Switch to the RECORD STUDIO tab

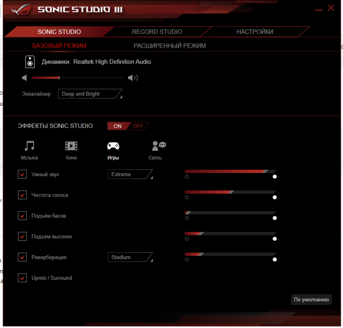pyautogui.click(x=157, y=32)
